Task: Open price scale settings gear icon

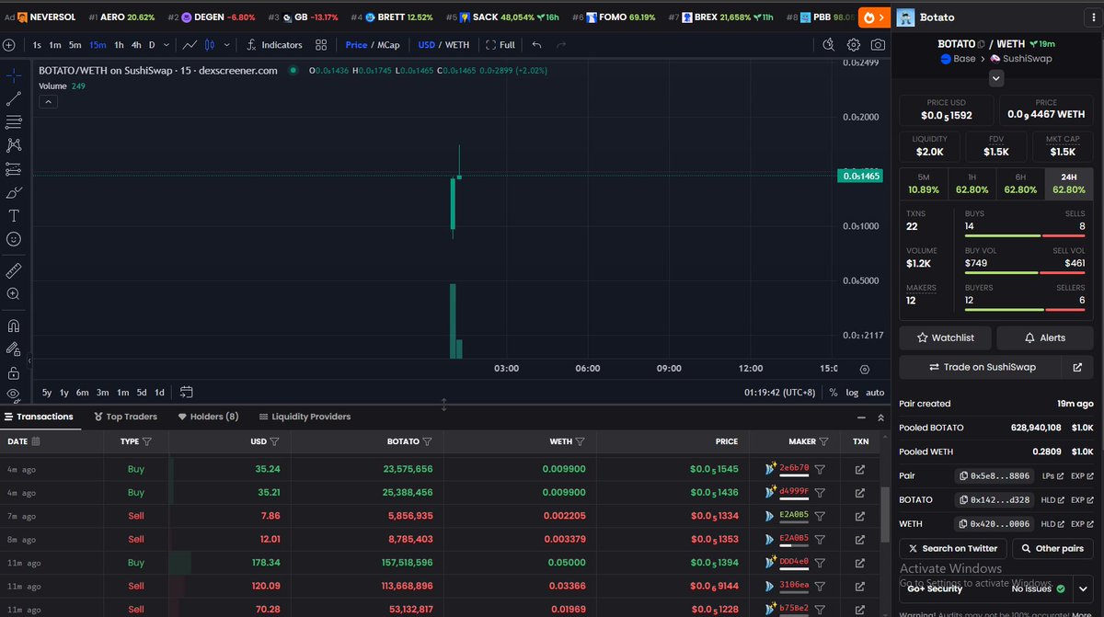Action: coord(865,369)
